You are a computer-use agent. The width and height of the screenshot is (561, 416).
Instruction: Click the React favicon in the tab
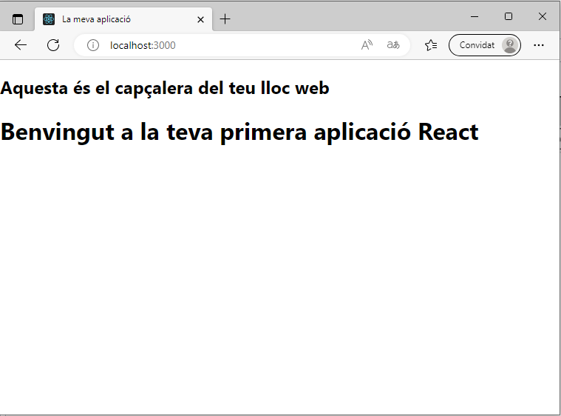tap(49, 19)
